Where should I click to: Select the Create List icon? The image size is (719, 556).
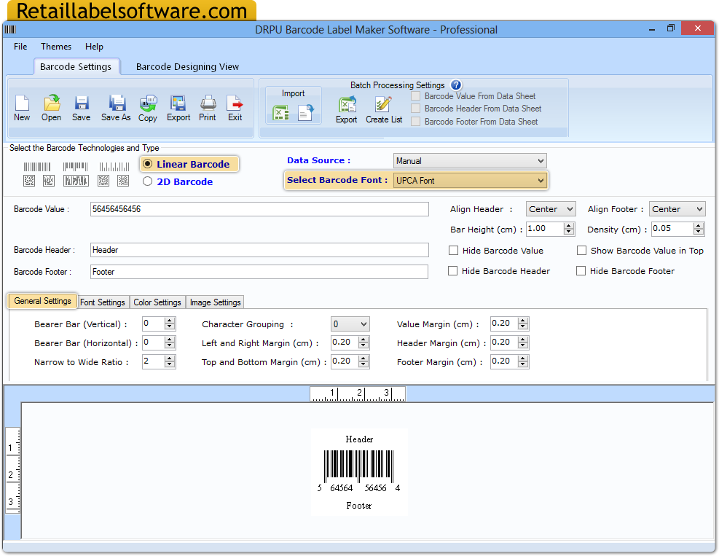(x=383, y=108)
